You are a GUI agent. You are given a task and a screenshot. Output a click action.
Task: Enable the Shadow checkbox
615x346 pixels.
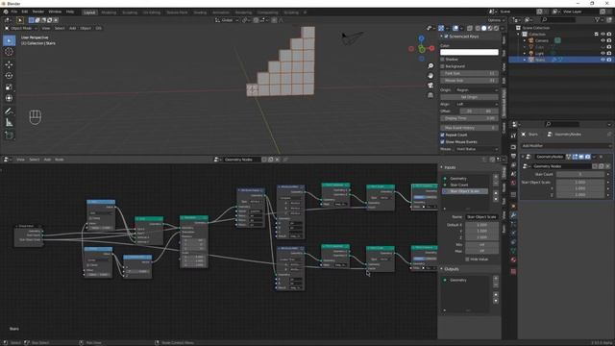click(x=442, y=60)
